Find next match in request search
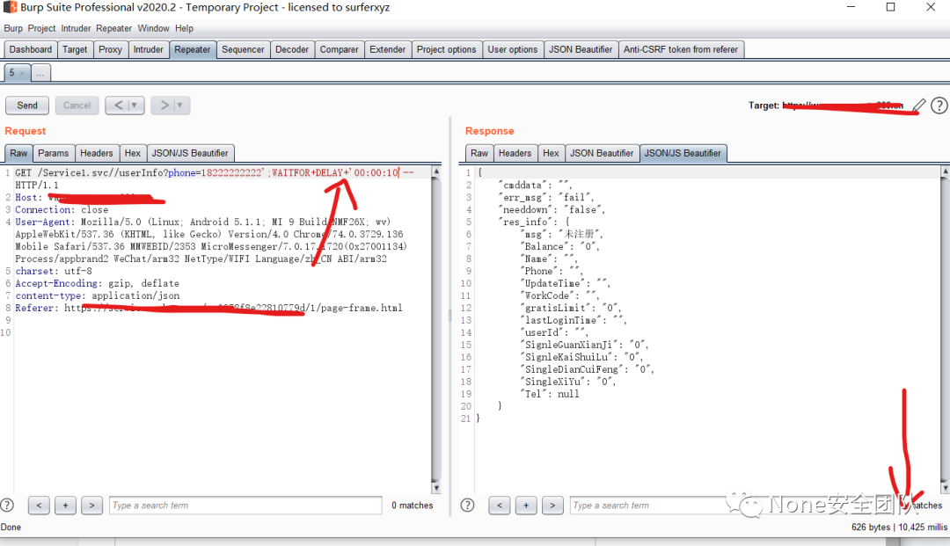Screen dimensions: 950x546 [92, 505]
